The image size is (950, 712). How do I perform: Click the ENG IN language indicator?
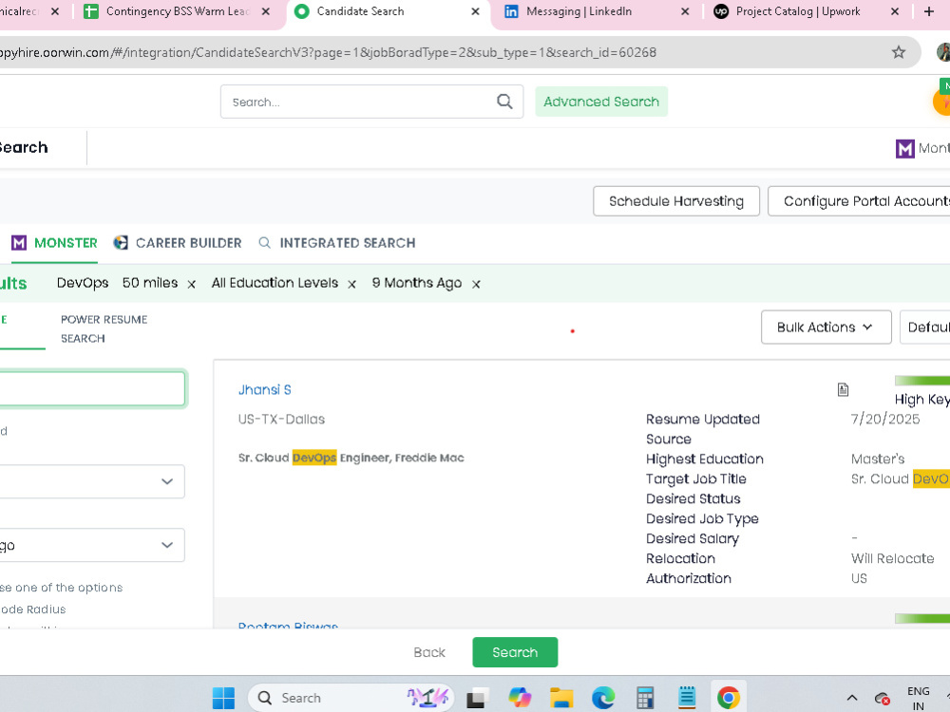tap(919, 698)
